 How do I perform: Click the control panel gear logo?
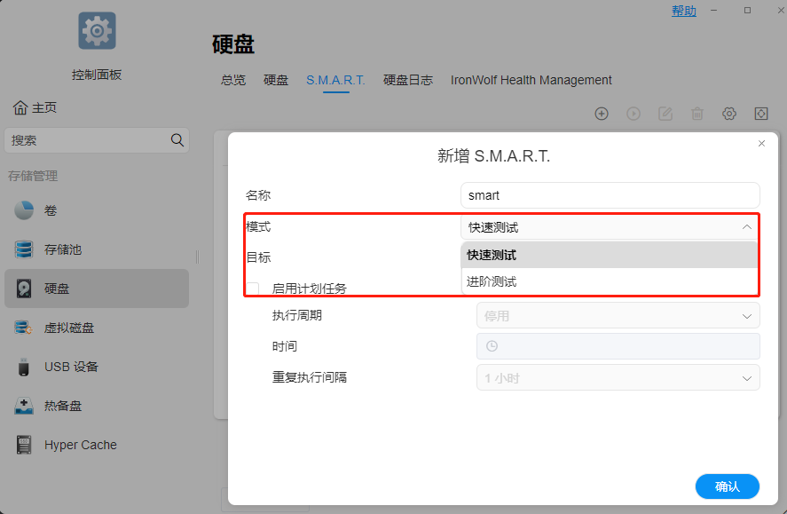click(97, 31)
